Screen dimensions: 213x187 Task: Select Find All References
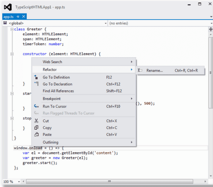[84, 91]
